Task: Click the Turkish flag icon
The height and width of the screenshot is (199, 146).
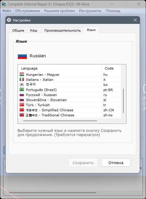Action: click(22, 105)
